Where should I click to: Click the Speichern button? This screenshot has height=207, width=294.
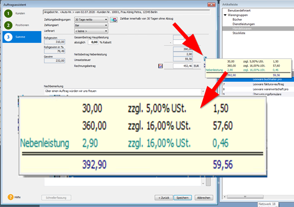[183, 198]
